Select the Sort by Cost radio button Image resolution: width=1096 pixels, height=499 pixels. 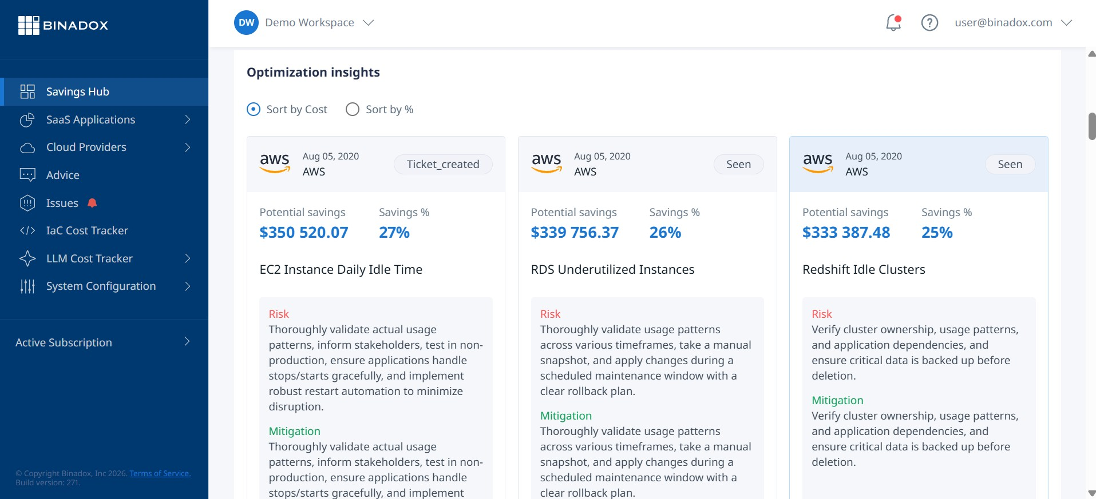pos(254,109)
